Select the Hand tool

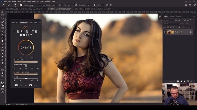point(2,73)
